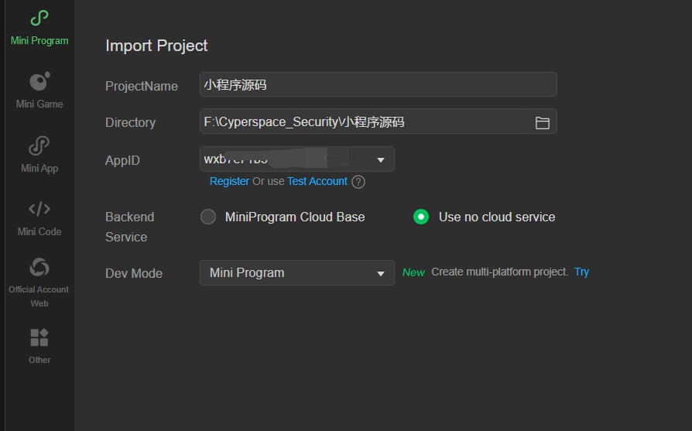692x431 pixels.
Task: Click Try multi-platform project link
Action: [x=581, y=272]
